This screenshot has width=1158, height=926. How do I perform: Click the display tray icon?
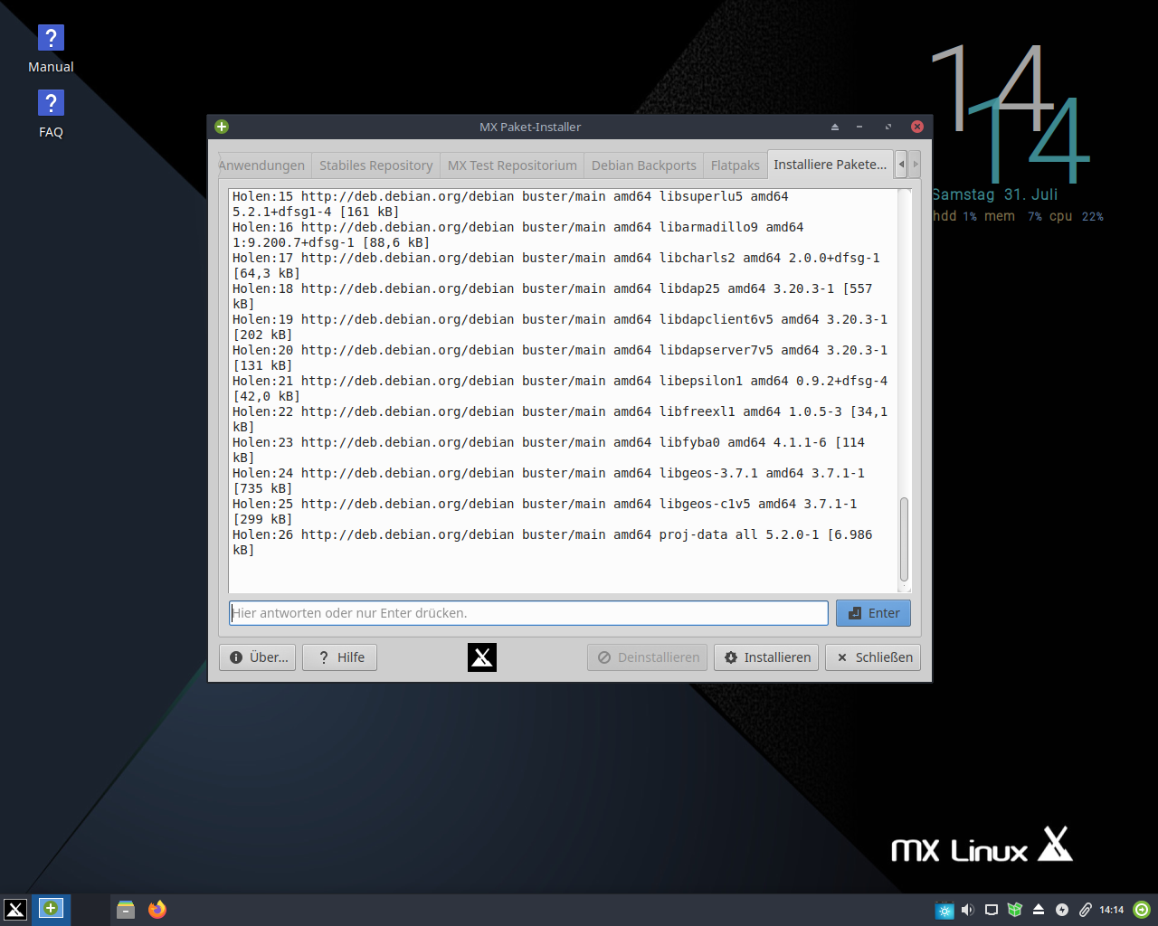992,910
